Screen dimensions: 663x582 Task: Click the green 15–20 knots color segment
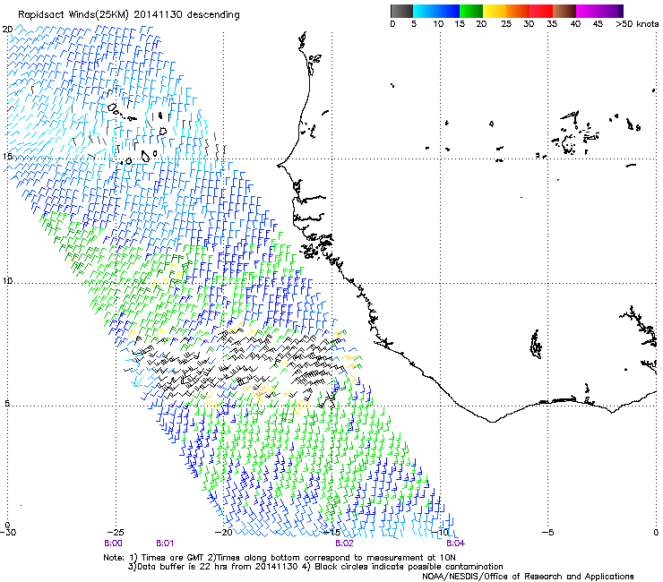(x=471, y=11)
